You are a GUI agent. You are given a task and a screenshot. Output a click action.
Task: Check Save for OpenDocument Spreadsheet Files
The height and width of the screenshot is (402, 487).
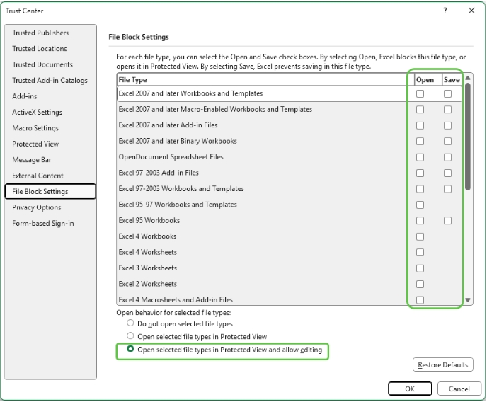pyautogui.click(x=447, y=157)
